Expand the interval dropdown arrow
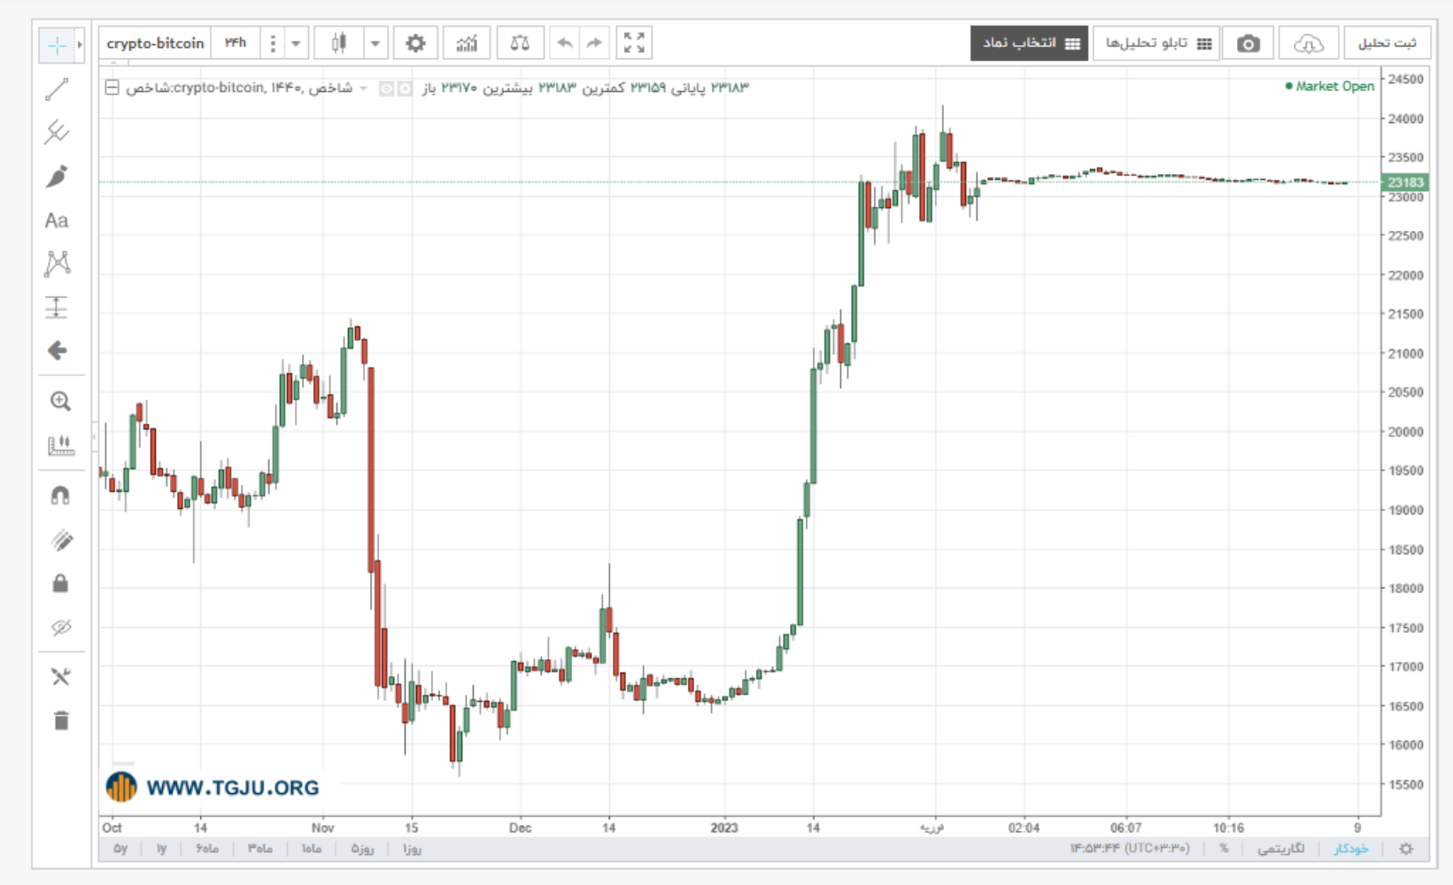 click(x=296, y=42)
